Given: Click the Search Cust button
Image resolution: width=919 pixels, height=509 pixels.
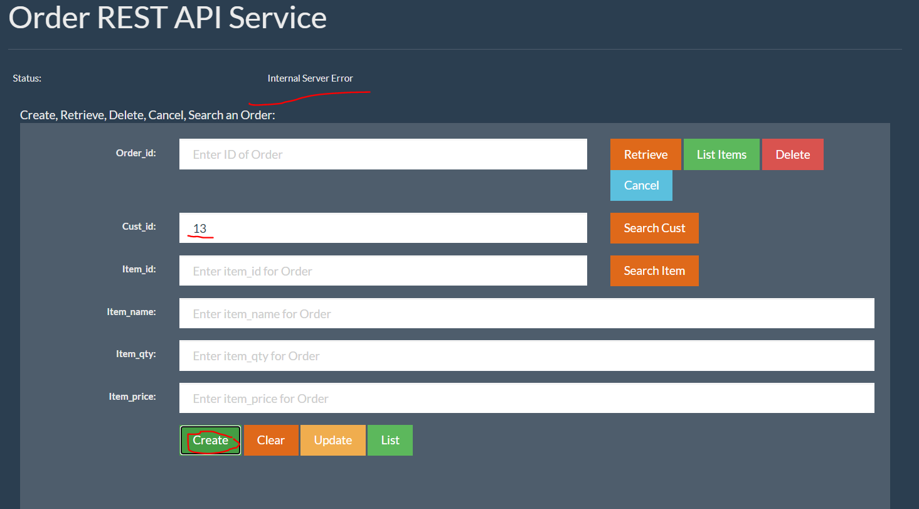Looking at the screenshot, I should click(654, 228).
